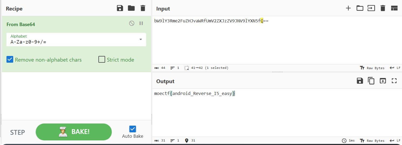Uncheck Remove non-alphabet chars

point(10,59)
